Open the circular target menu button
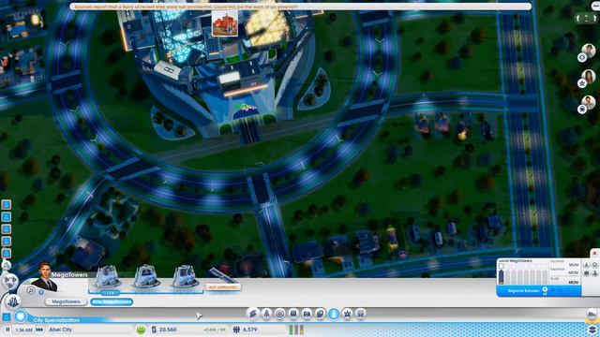This screenshot has height=337, width=600. [279, 314]
